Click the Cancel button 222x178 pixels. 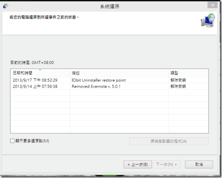tap(199, 164)
